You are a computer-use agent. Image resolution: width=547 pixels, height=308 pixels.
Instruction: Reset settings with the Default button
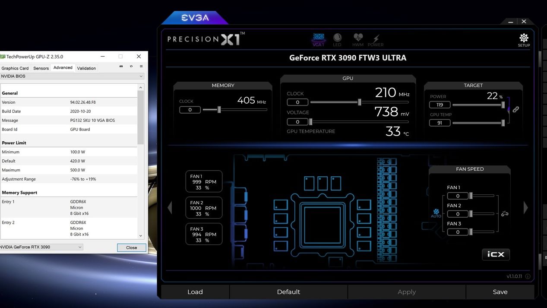click(x=288, y=292)
